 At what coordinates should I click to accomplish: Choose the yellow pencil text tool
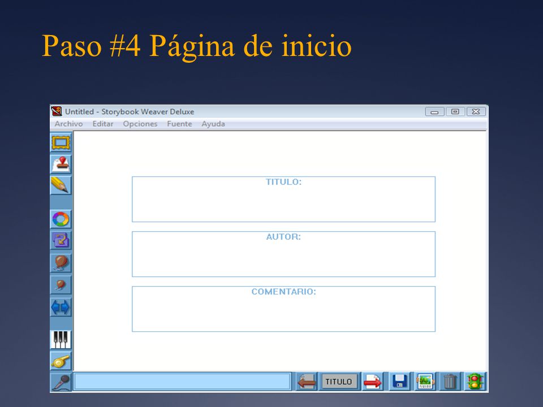pyautogui.click(x=61, y=185)
